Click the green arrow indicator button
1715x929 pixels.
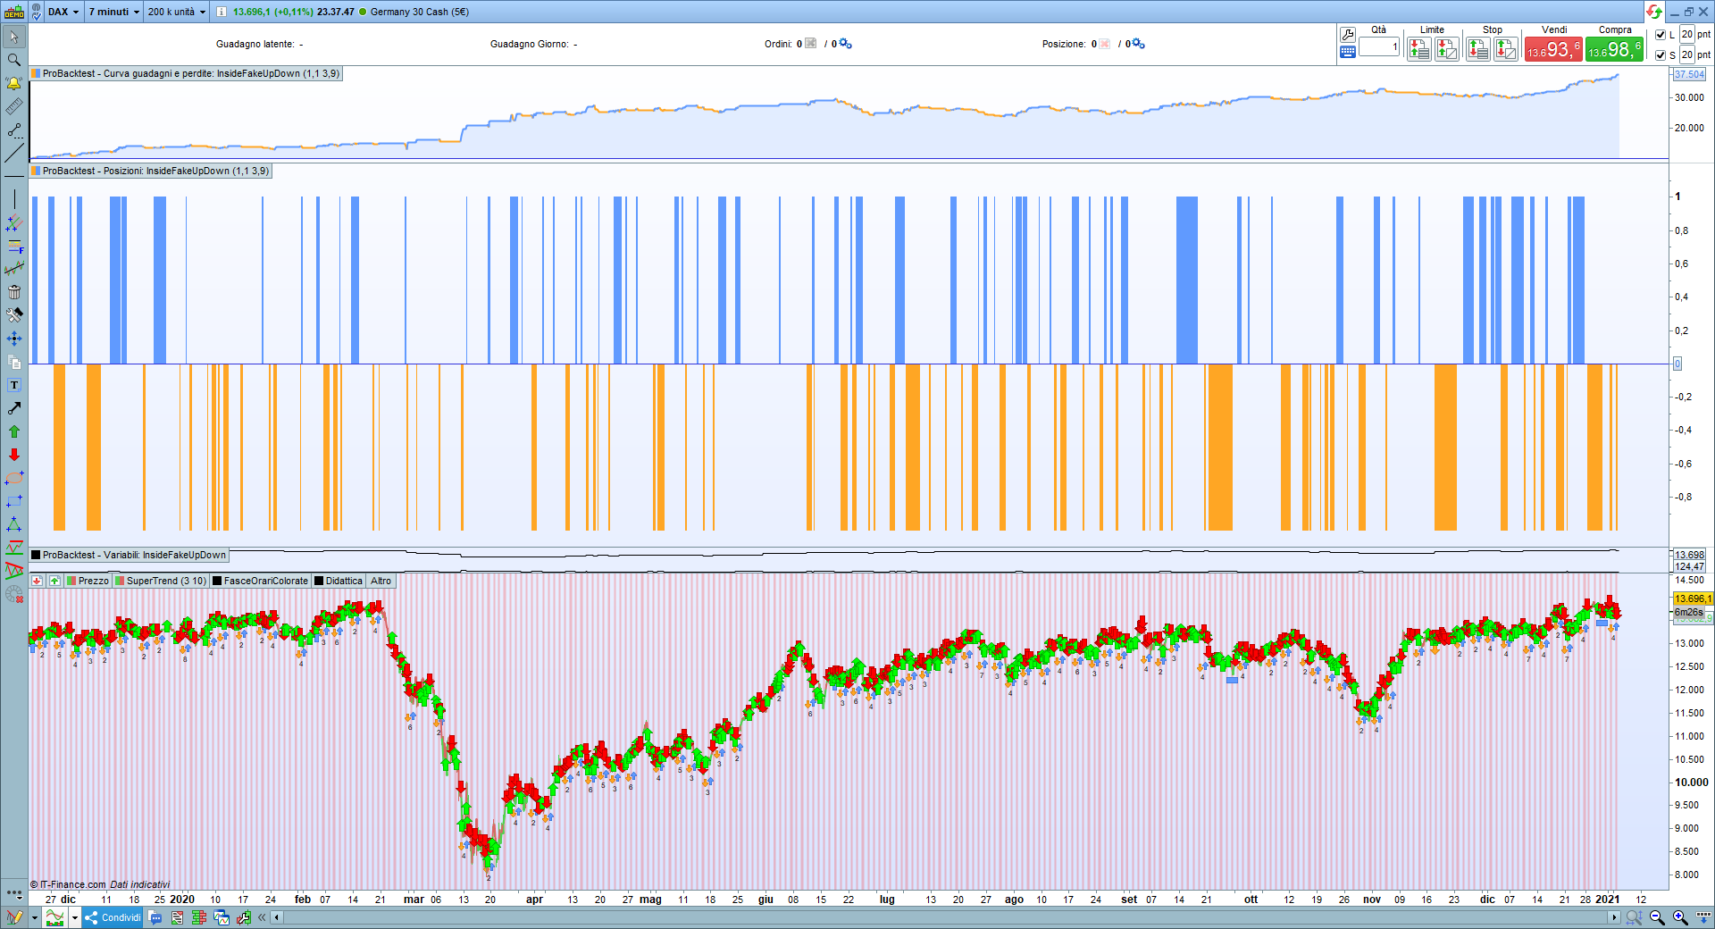pos(54,581)
